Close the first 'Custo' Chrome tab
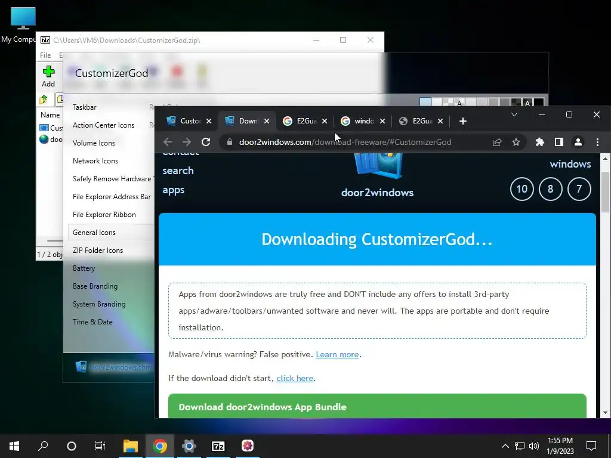611x458 pixels. pos(209,121)
